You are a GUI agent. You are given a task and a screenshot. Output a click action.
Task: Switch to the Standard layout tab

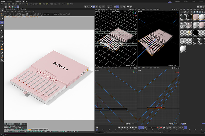177,1
